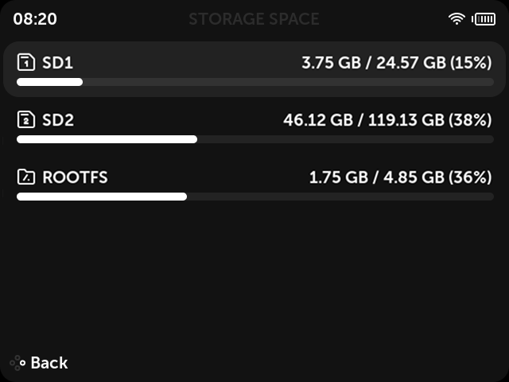509x382 pixels.
Task: Click the 08:20 clock display
Action: pos(35,19)
